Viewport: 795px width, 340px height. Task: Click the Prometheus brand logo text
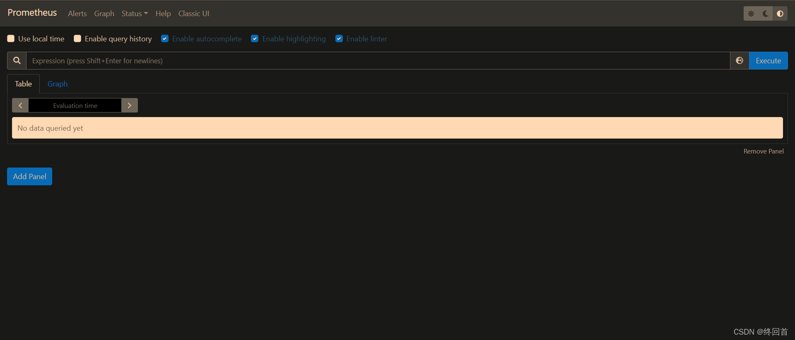click(32, 13)
